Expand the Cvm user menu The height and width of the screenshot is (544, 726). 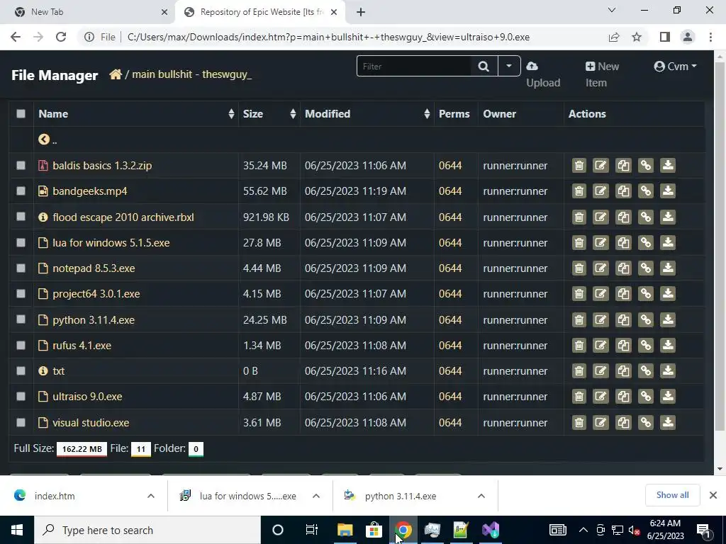point(675,67)
